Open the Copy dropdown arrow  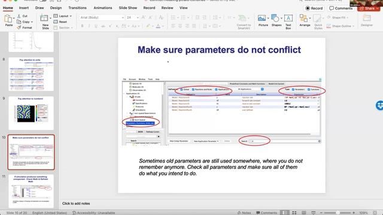32,22
